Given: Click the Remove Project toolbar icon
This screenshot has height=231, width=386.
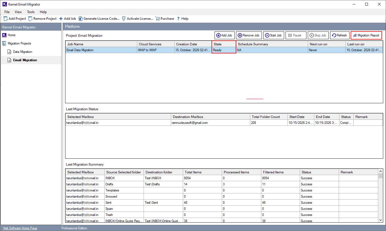Looking at the screenshot, I should click(30, 19).
